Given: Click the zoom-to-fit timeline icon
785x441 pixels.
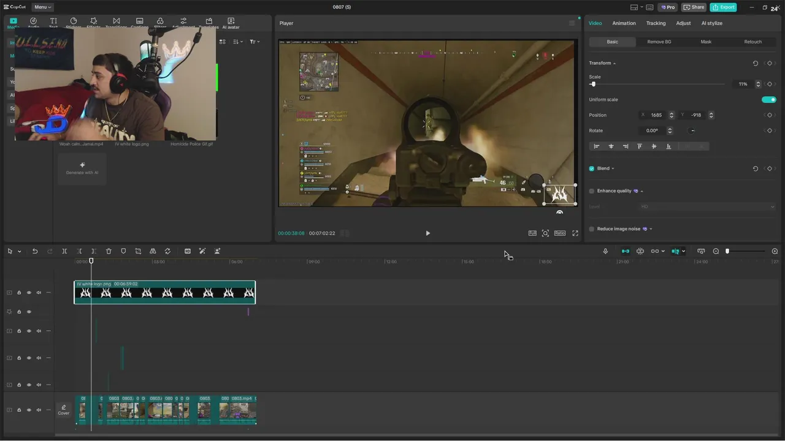Looking at the screenshot, I should pos(701,251).
